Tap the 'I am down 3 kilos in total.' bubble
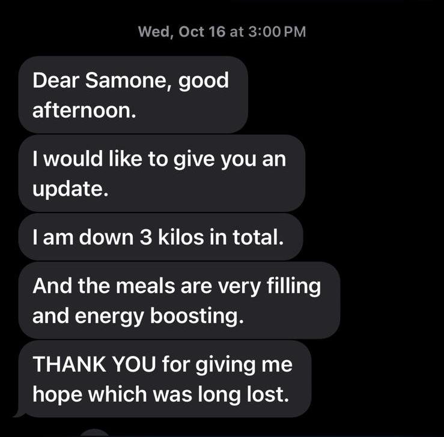 [160, 237]
